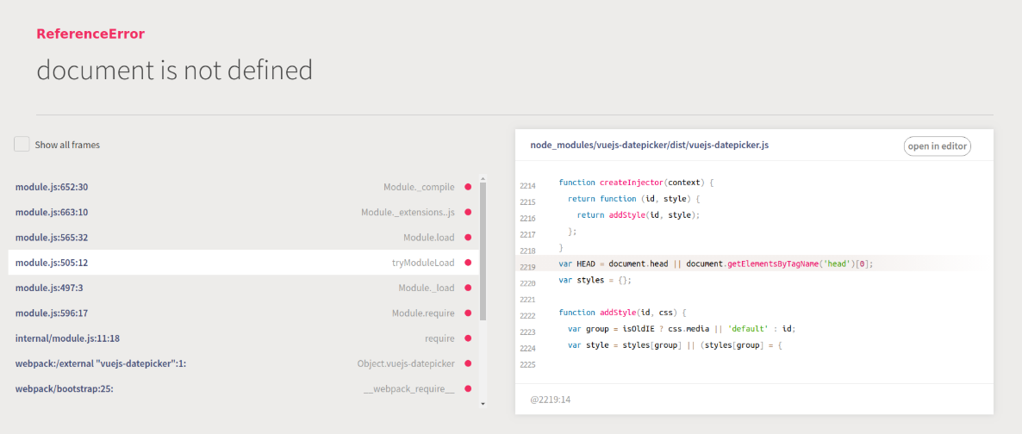Viewport: 1022px width, 434px height.
Task: Click the Module._compile function name
Action: click(x=419, y=187)
